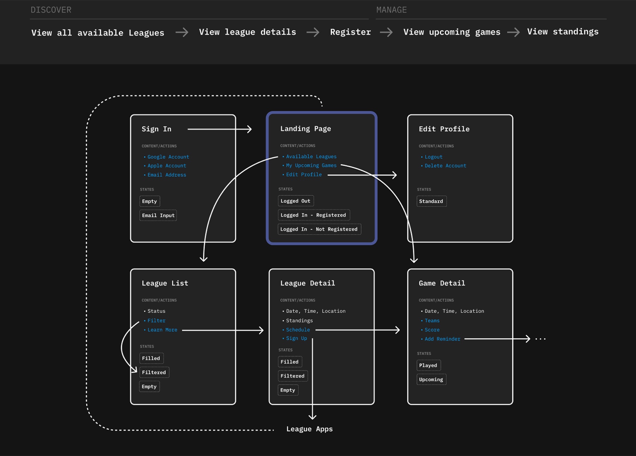Screen dimensions: 636x456
Task: Click 'Schedule' in League Detail card
Action: 298,330
